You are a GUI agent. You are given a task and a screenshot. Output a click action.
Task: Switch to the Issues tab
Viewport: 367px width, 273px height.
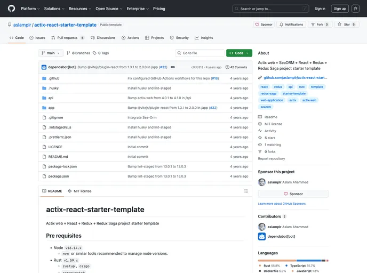click(x=37, y=38)
